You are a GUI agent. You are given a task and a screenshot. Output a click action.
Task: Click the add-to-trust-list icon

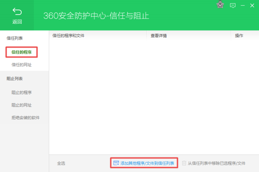[116, 163]
